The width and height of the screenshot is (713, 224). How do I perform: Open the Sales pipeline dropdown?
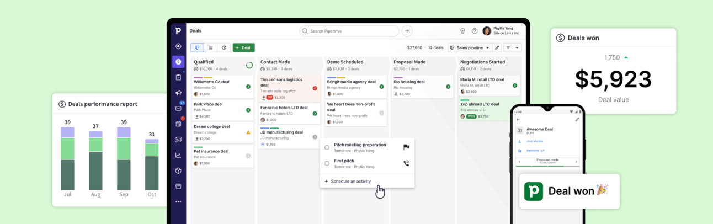point(469,47)
